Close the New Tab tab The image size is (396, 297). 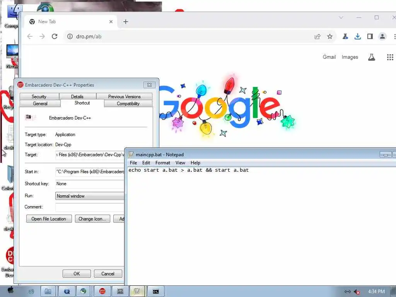coord(111,22)
